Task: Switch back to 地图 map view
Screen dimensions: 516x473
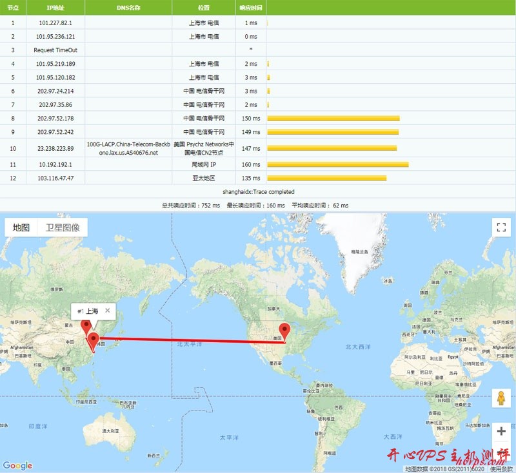Action: [21, 227]
